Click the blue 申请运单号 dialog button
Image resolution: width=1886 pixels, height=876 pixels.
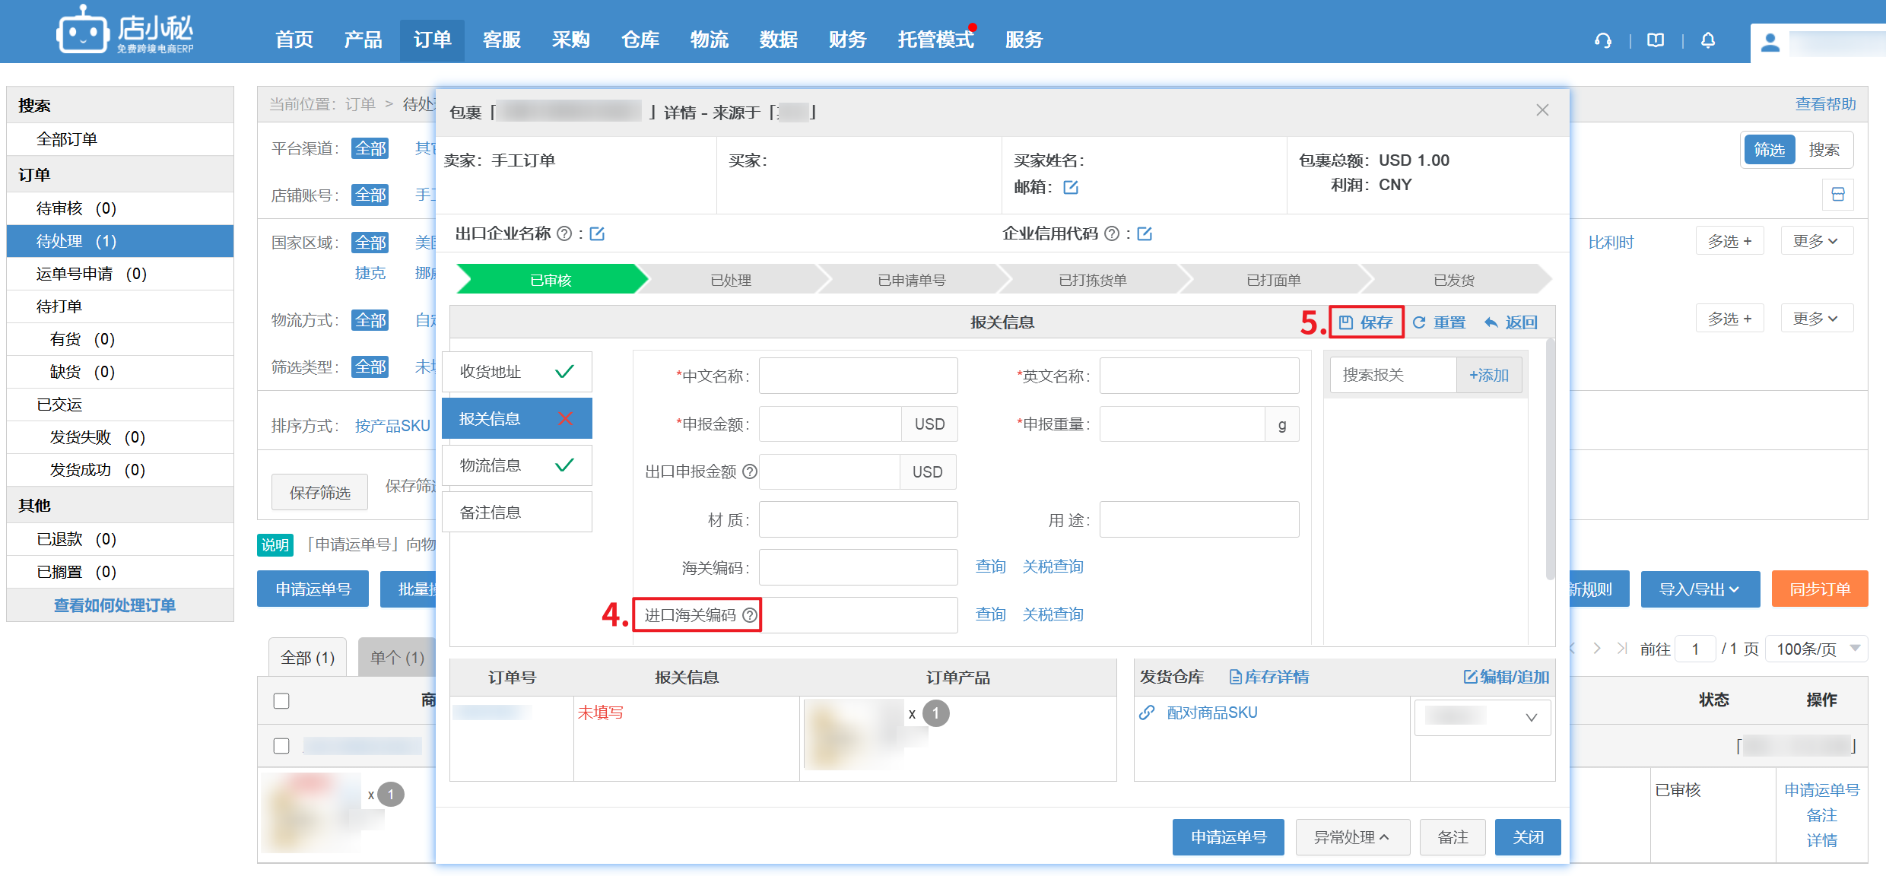click(1227, 837)
